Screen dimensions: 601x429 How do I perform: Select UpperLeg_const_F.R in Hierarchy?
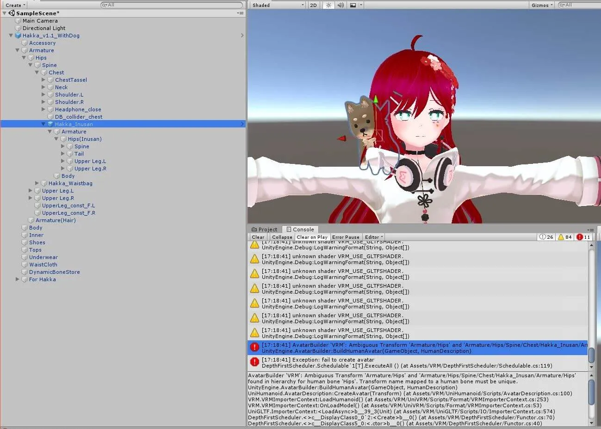pyautogui.click(x=68, y=213)
